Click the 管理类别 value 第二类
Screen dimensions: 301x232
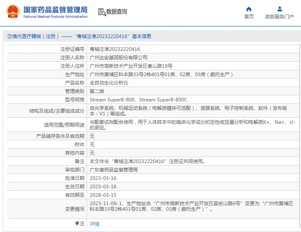97,91
